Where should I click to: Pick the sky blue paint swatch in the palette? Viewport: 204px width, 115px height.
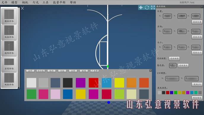106,83
